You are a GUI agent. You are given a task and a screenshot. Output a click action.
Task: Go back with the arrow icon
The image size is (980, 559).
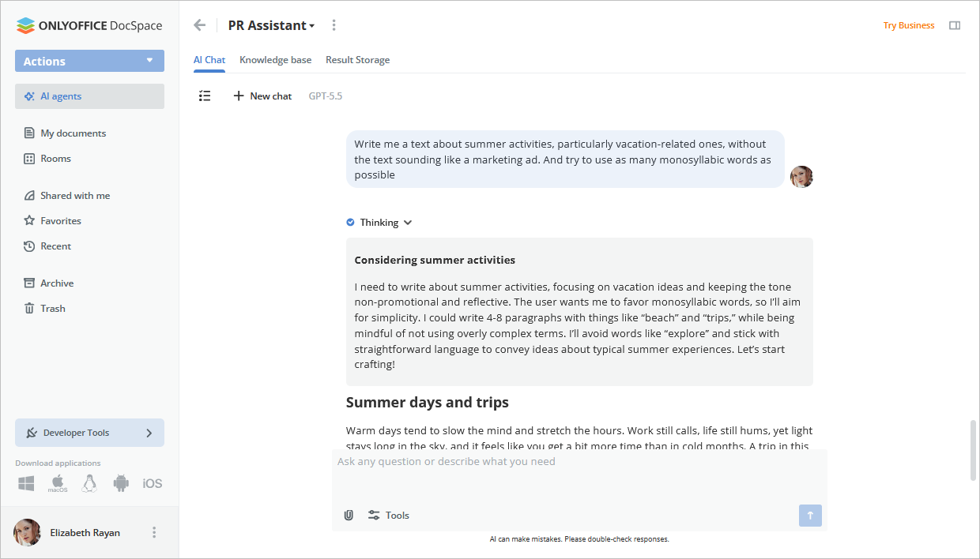click(200, 25)
